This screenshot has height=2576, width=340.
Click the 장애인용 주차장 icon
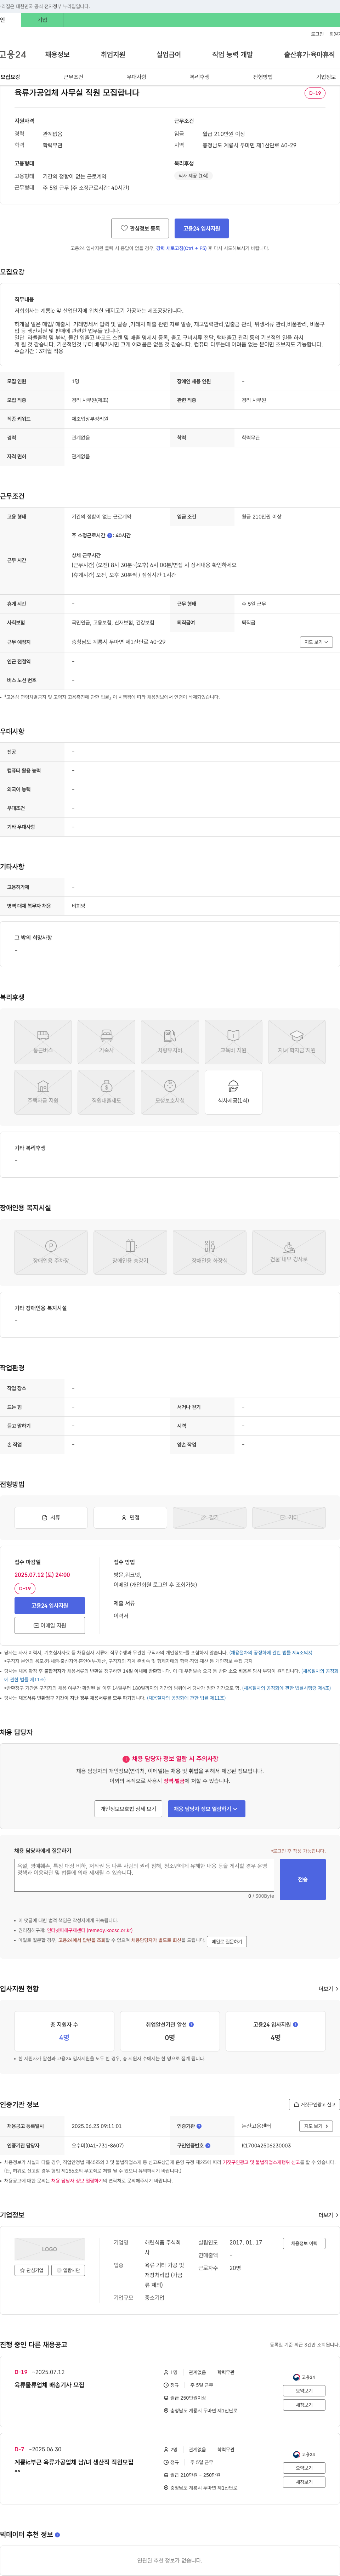tap(51, 1252)
